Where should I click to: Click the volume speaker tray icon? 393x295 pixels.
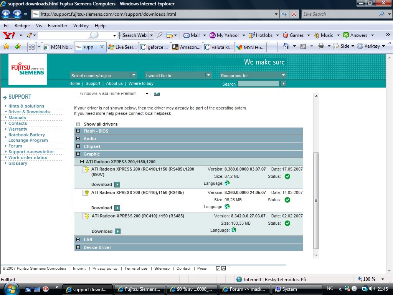tap(372, 289)
